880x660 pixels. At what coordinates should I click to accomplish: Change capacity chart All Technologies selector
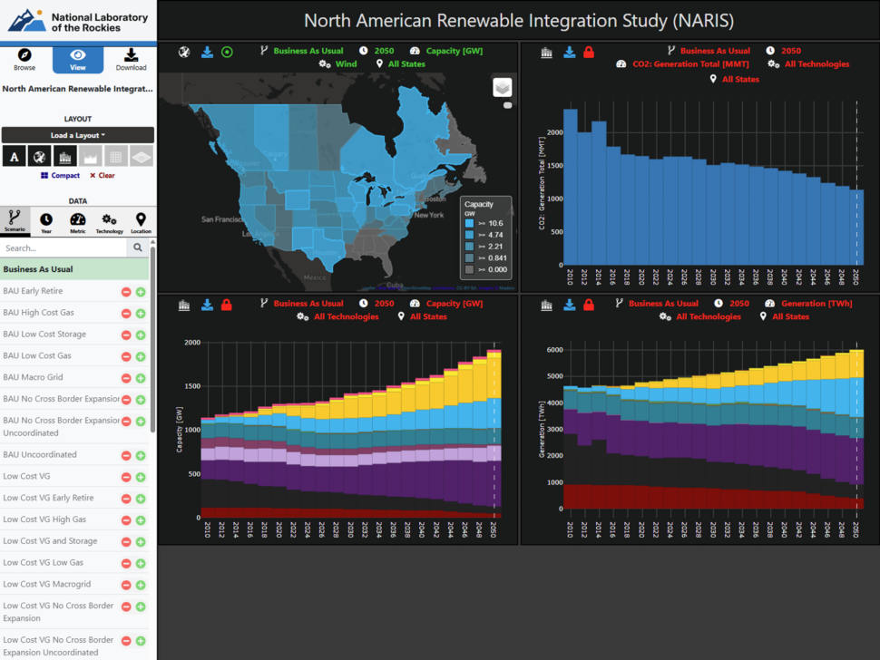pos(337,316)
